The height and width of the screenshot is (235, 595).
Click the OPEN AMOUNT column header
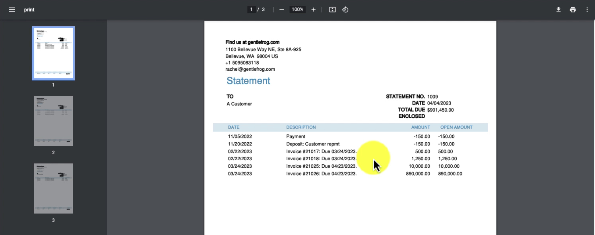pos(456,127)
